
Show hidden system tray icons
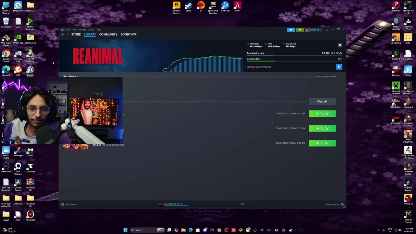pos(378,230)
